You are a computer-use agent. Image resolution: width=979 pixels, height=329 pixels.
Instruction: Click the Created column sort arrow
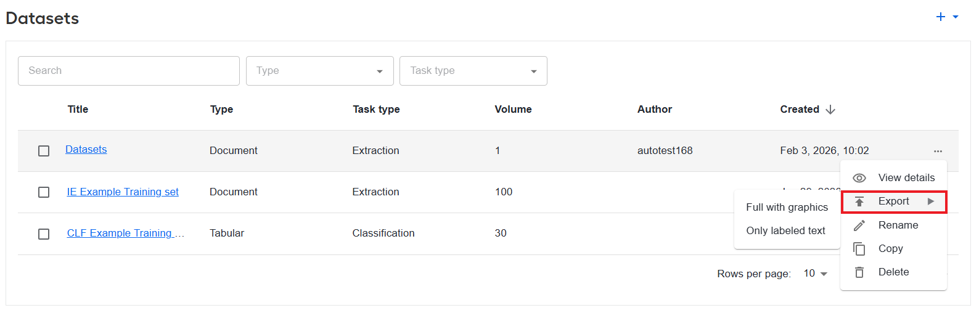click(x=830, y=110)
